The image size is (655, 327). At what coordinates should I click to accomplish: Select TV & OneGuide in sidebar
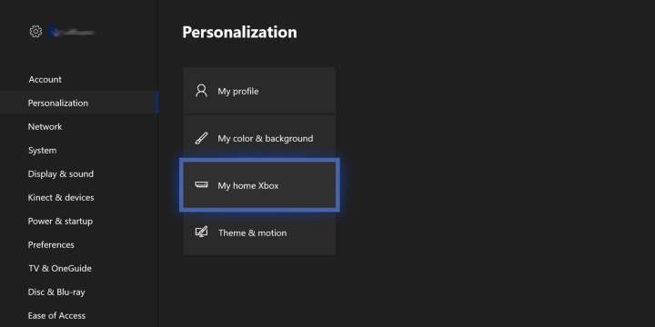point(60,268)
